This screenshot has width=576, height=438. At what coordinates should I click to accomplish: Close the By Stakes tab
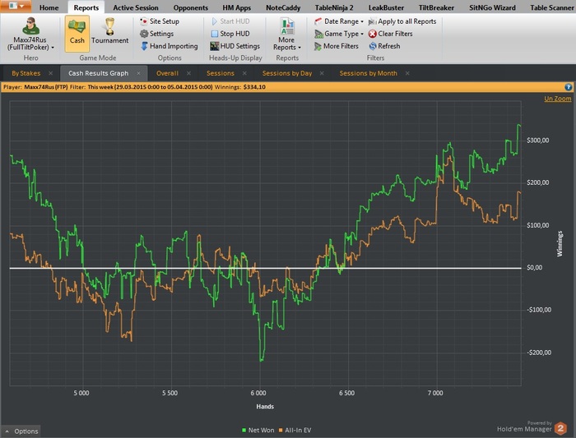click(51, 73)
